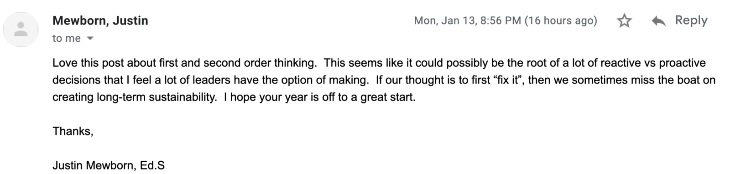This screenshot has width=730, height=174.
Task: Click the signature "Justin Mewborn, Ed.S"
Action: 109,165
